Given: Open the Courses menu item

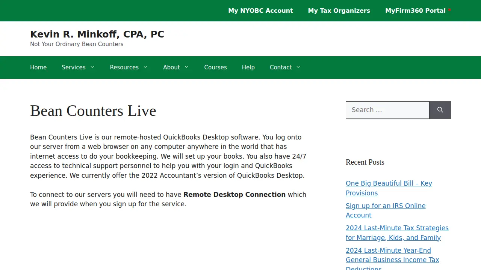Looking at the screenshot, I should click(215, 67).
